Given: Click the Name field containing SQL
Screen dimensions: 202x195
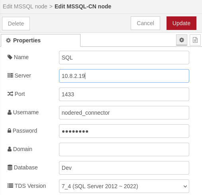Looking at the screenshot, I should pyautogui.click(x=124, y=58).
